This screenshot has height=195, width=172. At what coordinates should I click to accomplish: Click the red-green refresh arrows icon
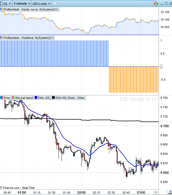[x=156, y=3]
